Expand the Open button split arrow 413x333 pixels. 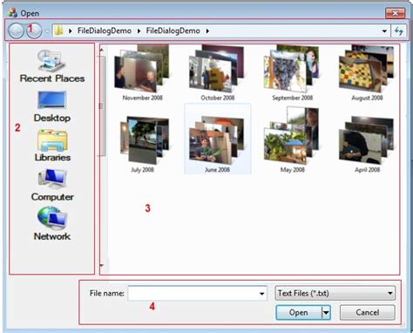[x=326, y=313]
